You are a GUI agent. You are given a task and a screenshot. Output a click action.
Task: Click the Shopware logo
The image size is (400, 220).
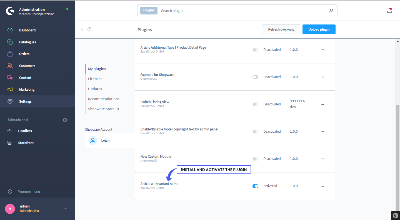click(x=10, y=11)
